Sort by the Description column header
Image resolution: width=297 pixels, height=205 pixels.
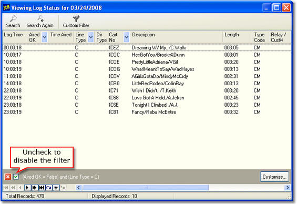coord(177,37)
